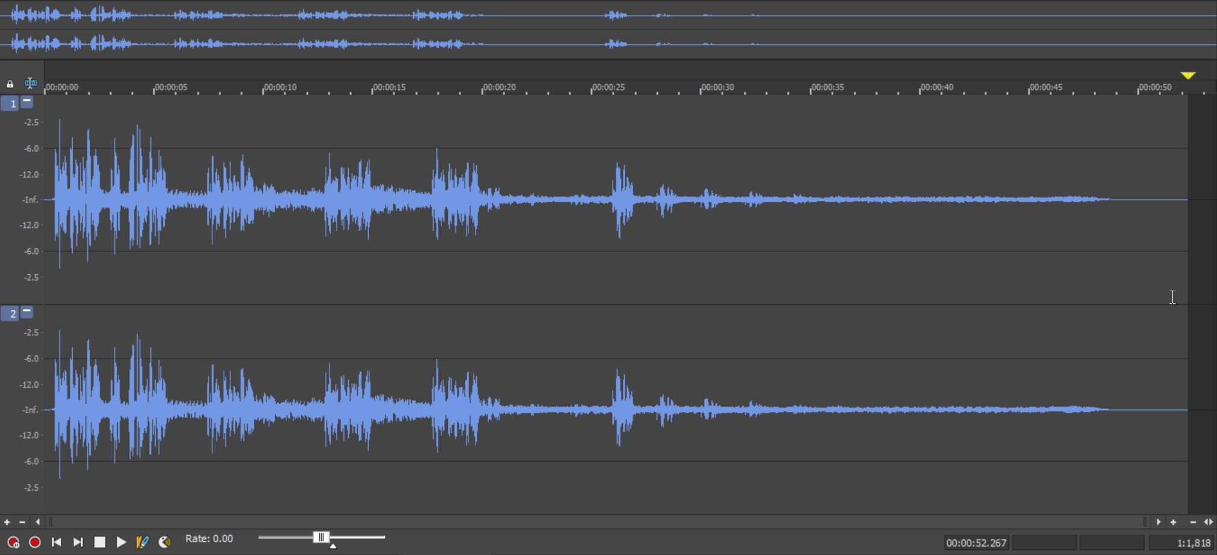The width and height of the screenshot is (1217, 555).
Task: Click the -Inf. level label on channel 1
Action: point(31,200)
